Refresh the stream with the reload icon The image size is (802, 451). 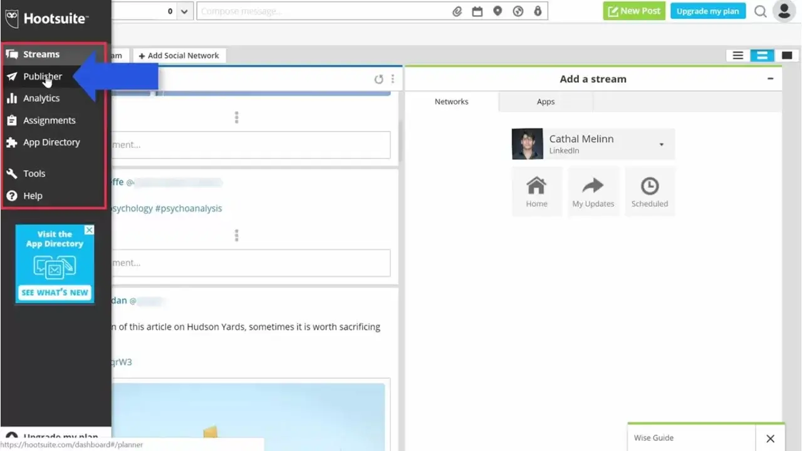(x=378, y=79)
